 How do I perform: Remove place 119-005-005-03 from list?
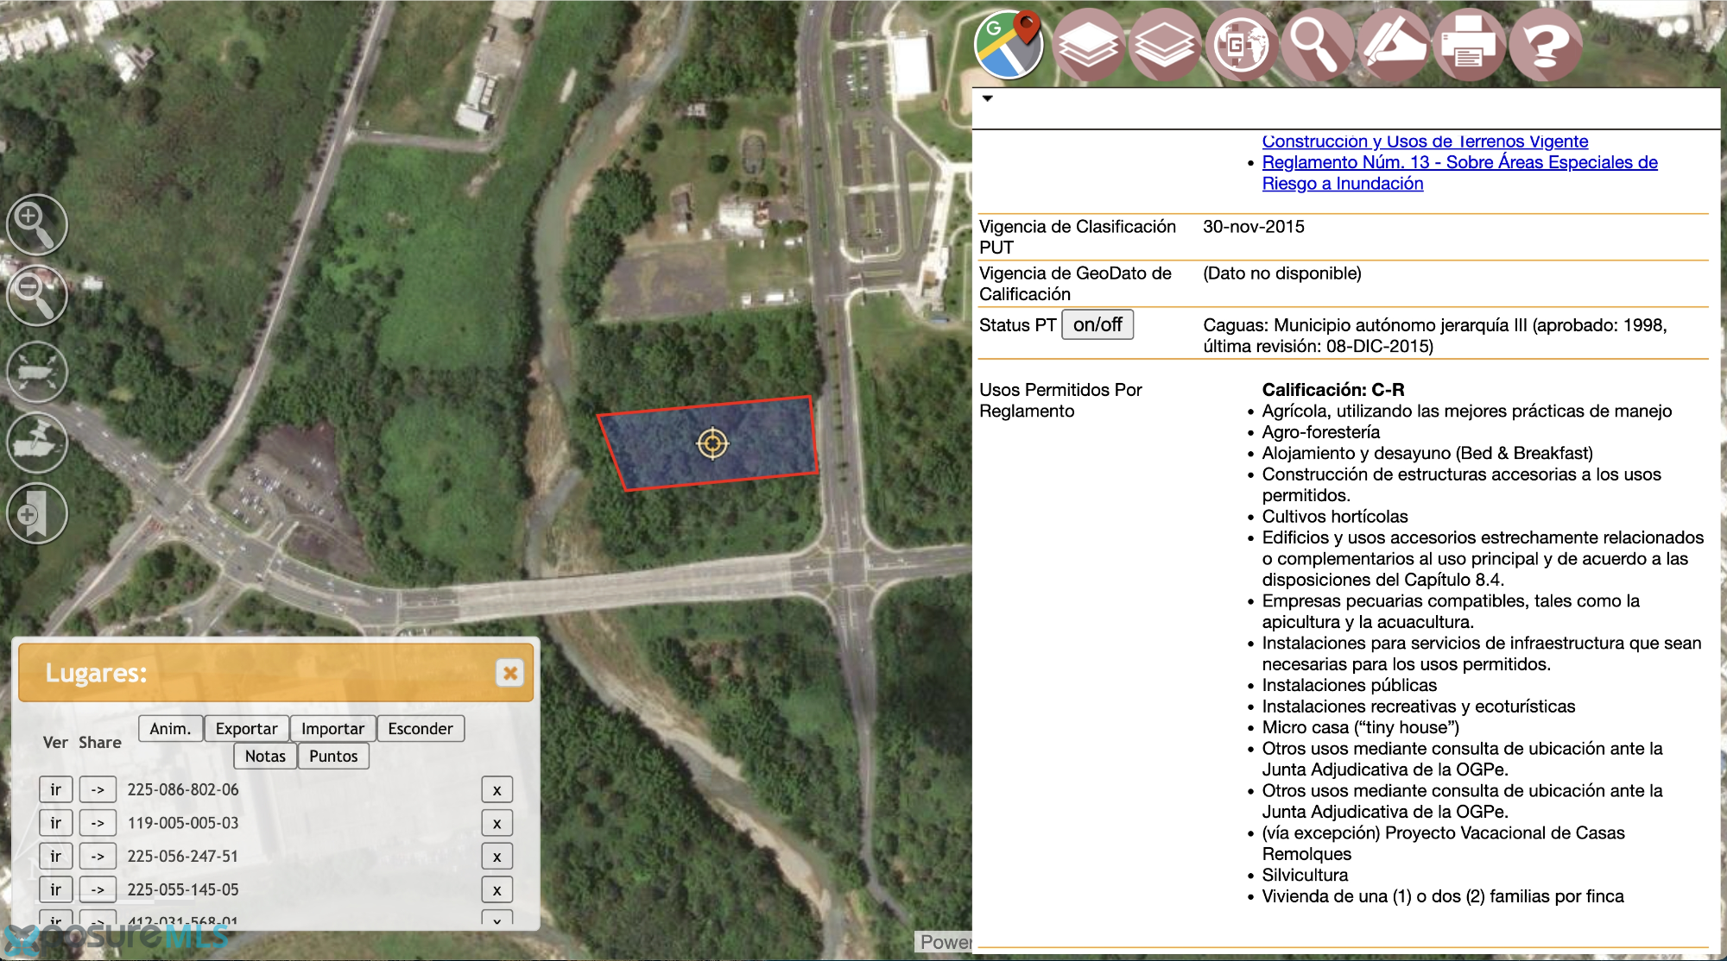pos(497,823)
